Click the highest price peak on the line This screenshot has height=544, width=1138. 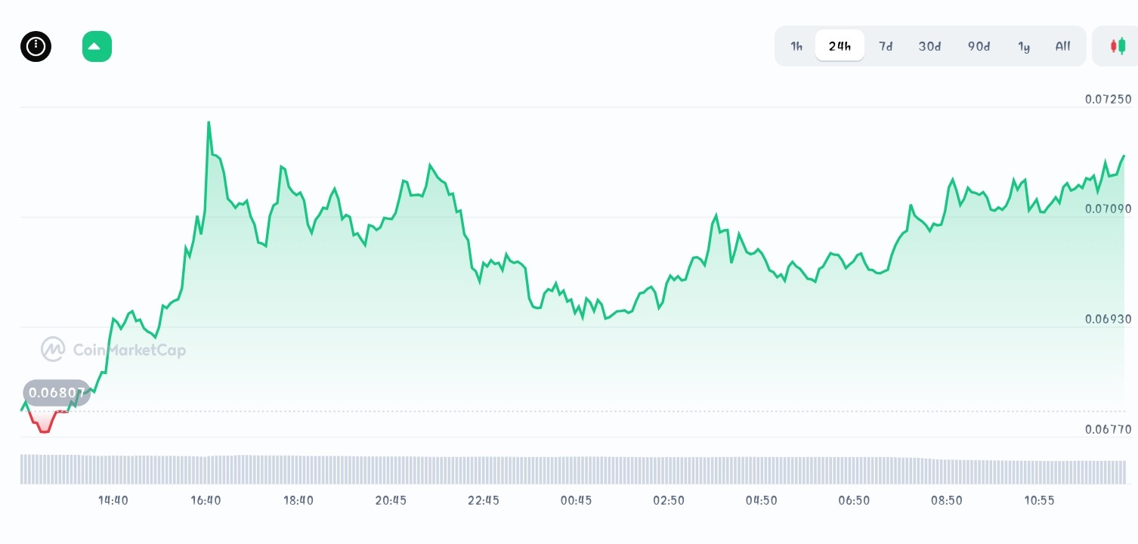click(209, 122)
